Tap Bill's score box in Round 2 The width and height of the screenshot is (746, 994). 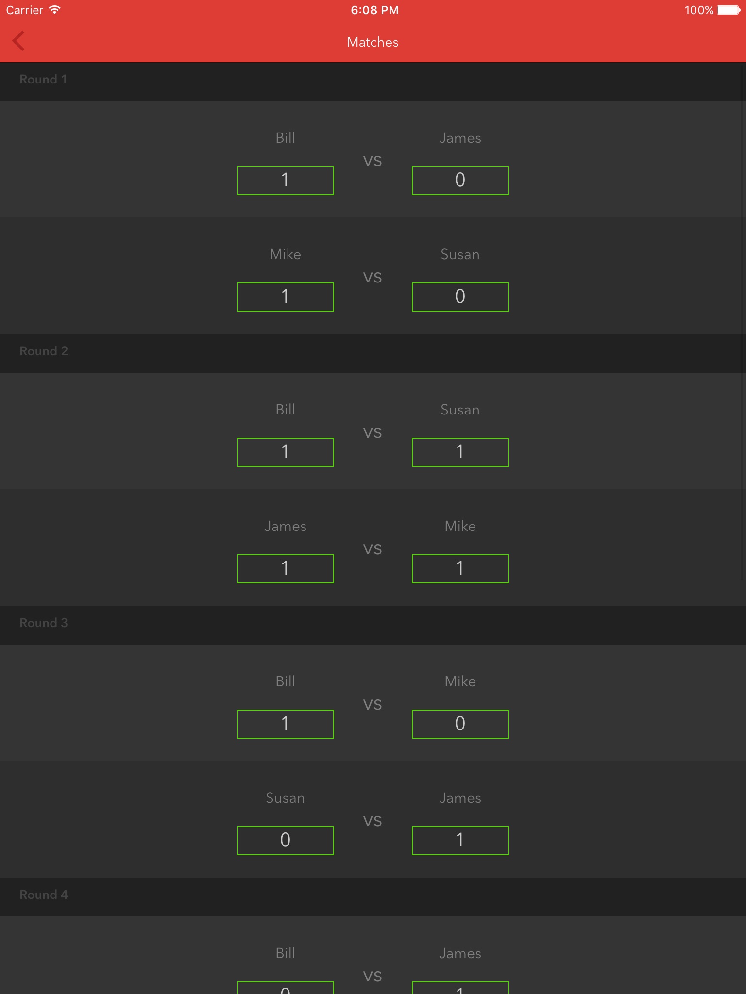click(286, 452)
